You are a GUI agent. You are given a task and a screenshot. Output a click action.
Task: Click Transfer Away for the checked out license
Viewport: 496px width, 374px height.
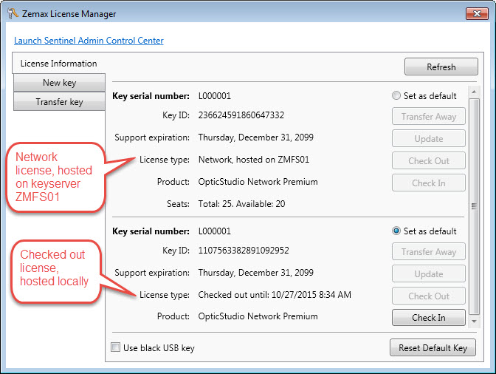tap(429, 252)
